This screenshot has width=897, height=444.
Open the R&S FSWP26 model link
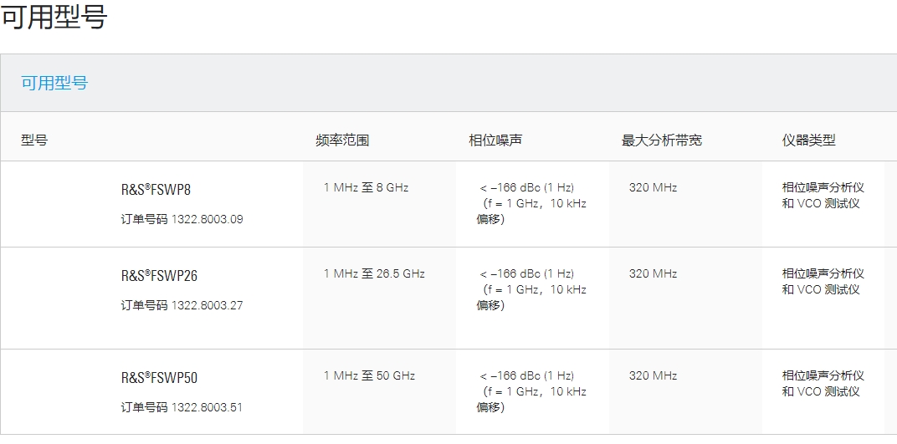pyautogui.click(x=159, y=276)
